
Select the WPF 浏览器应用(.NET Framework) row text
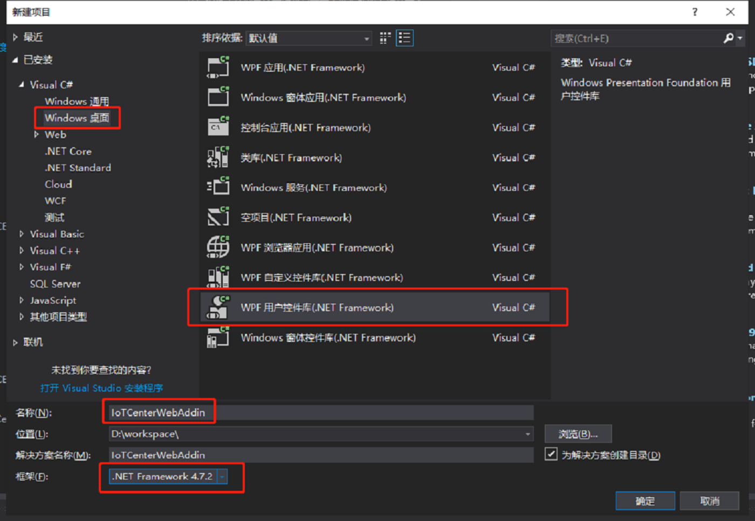(x=317, y=248)
